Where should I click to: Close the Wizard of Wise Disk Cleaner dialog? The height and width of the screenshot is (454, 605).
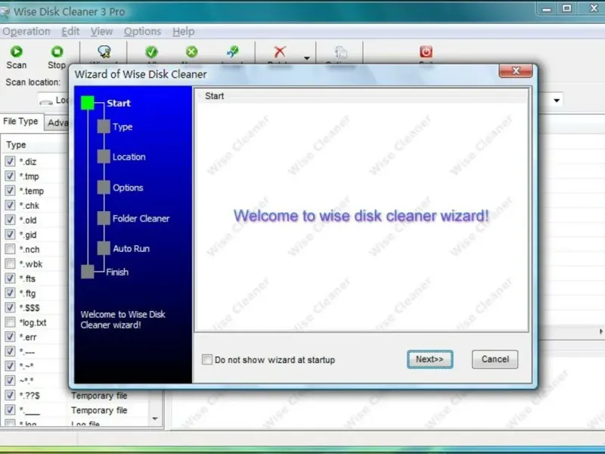point(516,70)
